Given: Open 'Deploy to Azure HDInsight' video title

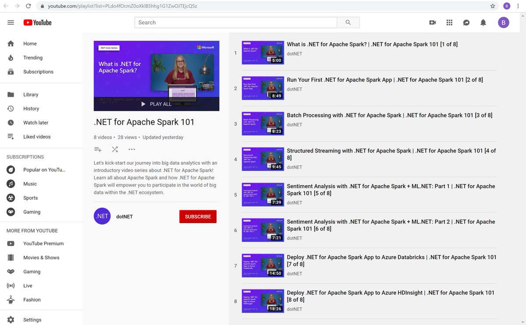Looking at the screenshot, I should coord(391,296).
